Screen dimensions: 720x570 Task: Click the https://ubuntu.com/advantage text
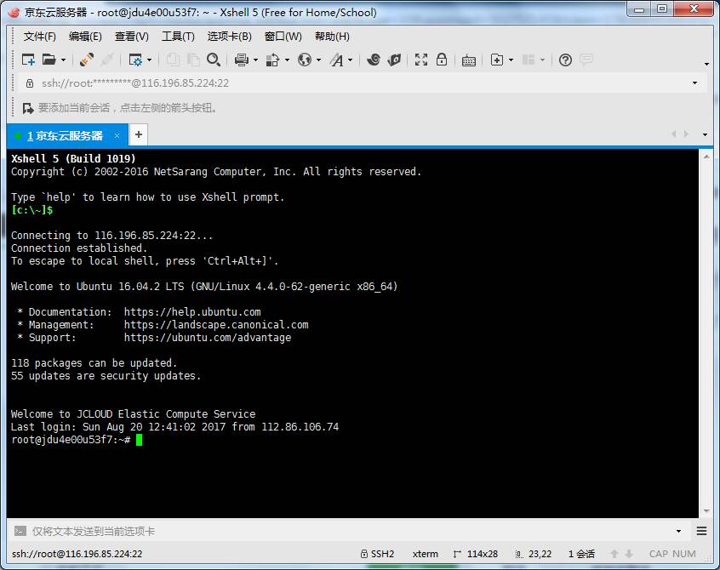[x=208, y=338]
